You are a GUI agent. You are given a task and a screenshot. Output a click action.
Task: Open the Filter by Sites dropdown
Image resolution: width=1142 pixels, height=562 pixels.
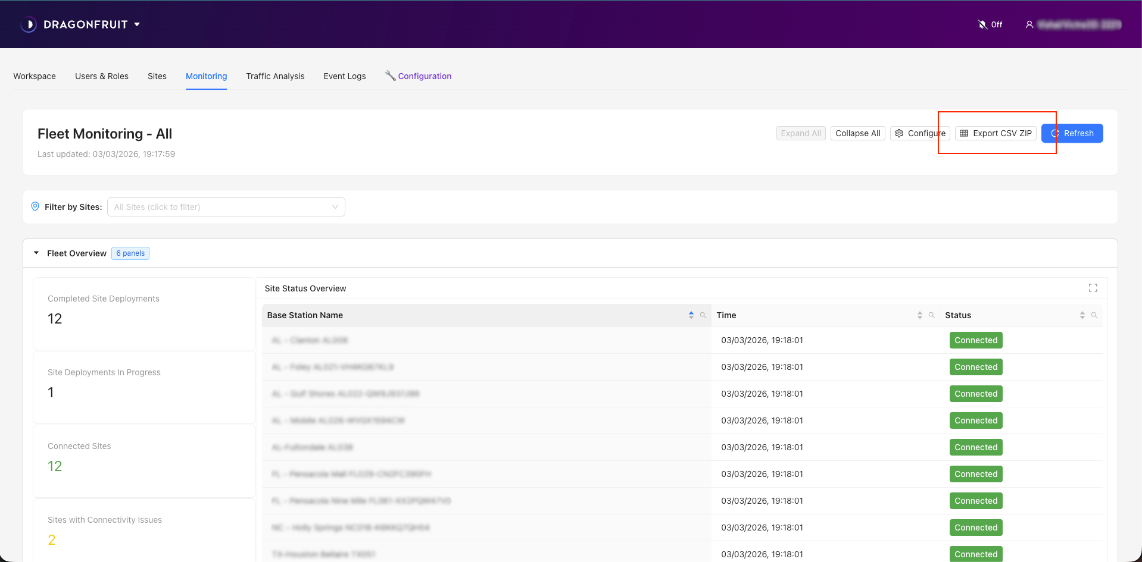[x=226, y=207]
